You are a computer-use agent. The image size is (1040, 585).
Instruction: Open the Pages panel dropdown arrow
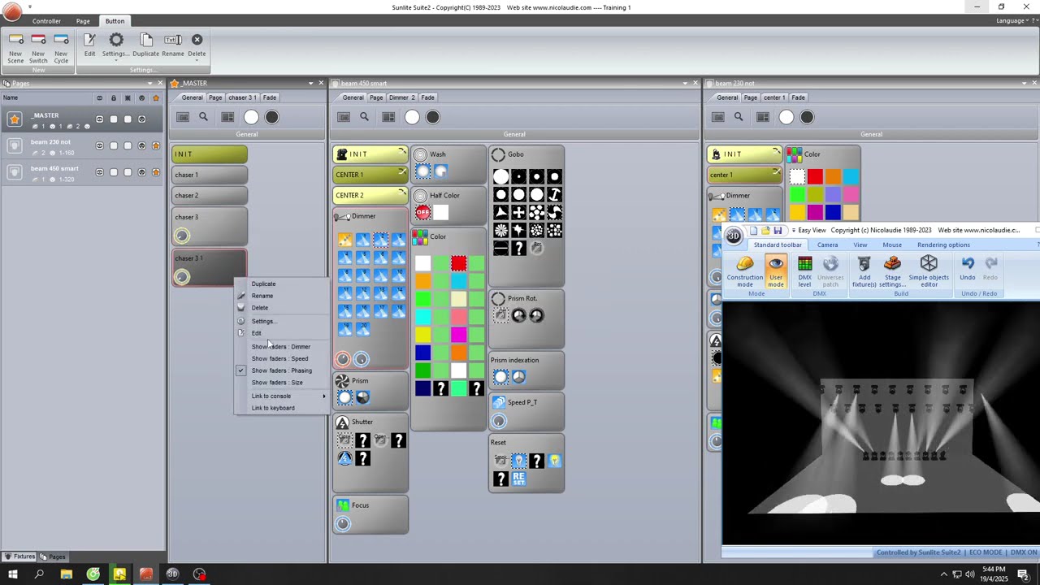pyautogui.click(x=149, y=83)
